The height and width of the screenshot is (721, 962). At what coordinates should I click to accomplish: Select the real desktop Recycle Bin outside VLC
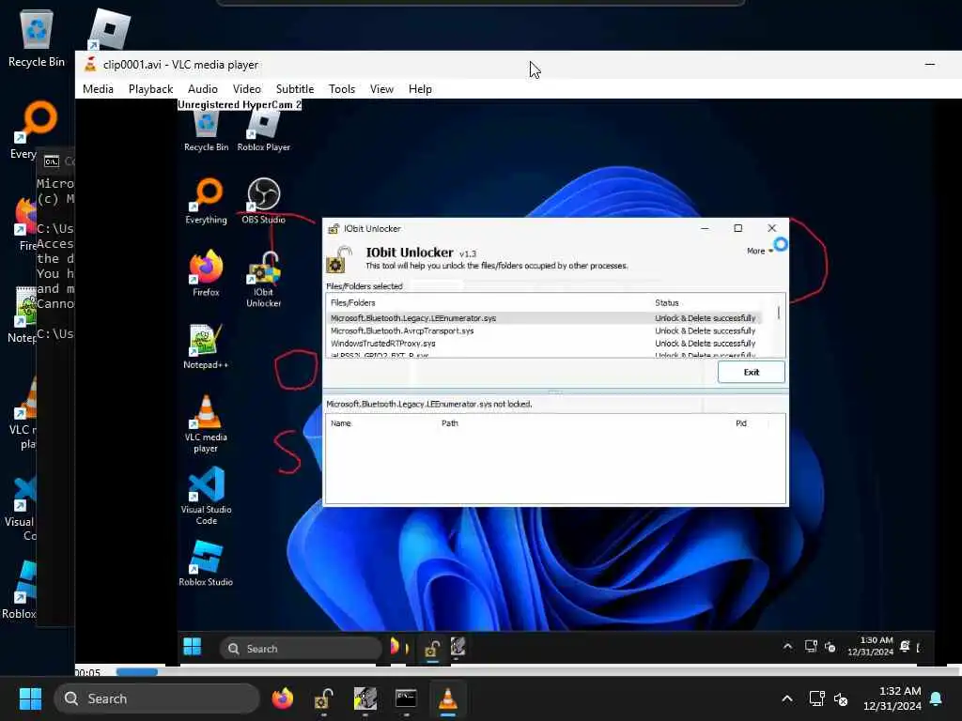pyautogui.click(x=37, y=38)
